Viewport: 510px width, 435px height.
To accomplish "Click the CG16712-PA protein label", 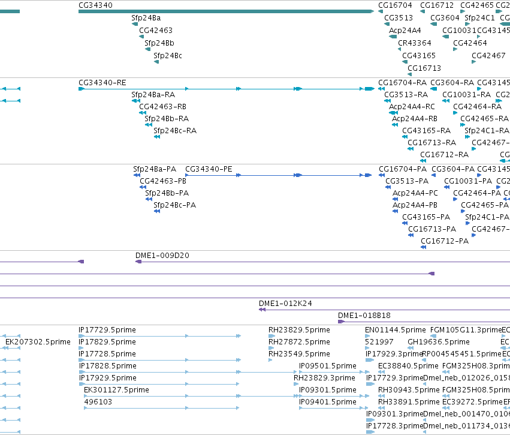I will coord(445,242).
